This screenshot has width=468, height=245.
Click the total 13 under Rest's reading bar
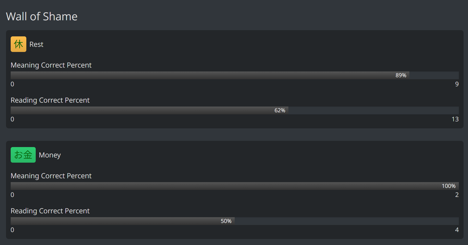point(455,119)
